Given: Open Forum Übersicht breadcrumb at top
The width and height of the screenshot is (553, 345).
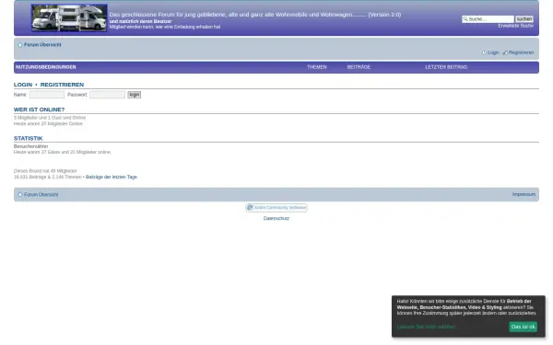Looking at the screenshot, I should pyautogui.click(x=42, y=45).
